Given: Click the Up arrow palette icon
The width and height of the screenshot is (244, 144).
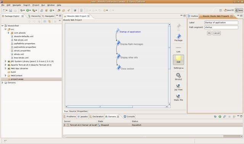Looking at the screenshot, I should [178, 27].
